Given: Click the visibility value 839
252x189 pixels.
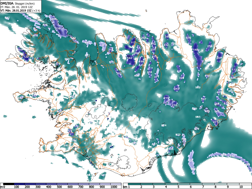Looking at the screenshot, I should [x=194, y=109].
